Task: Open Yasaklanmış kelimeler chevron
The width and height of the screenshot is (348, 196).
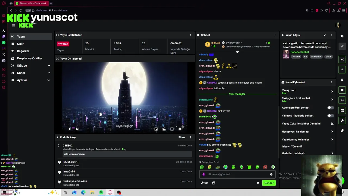Action: tap(332, 140)
